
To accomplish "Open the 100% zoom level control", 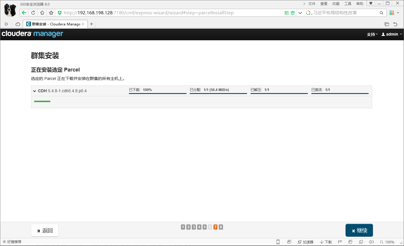I will pos(387,242).
